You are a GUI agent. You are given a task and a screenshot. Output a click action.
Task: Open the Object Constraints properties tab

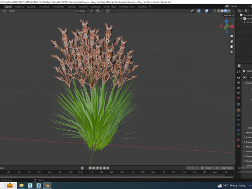(238, 130)
